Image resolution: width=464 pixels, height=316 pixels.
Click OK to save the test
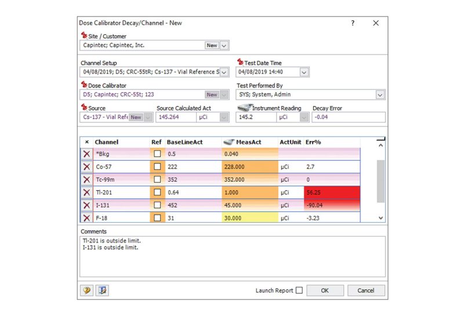click(x=325, y=290)
